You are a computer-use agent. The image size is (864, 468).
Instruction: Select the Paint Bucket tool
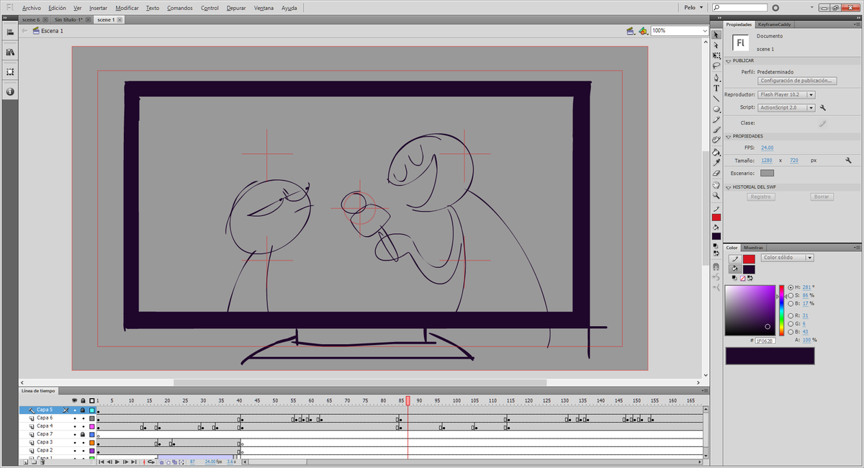click(x=716, y=152)
